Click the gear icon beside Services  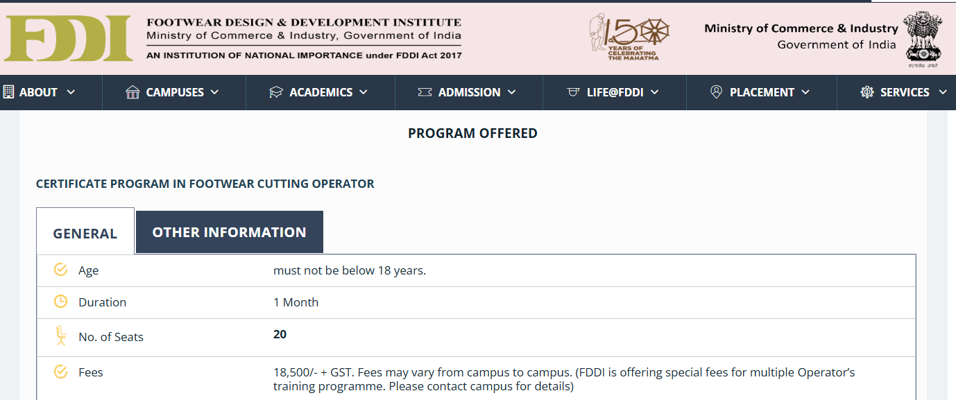tap(867, 92)
